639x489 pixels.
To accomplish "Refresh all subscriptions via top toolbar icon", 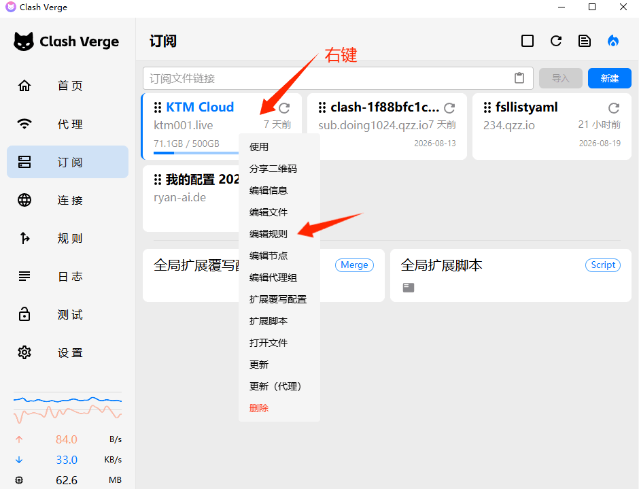I will [556, 41].
